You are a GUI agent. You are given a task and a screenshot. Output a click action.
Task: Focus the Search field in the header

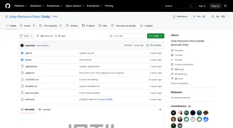(179, 6)
